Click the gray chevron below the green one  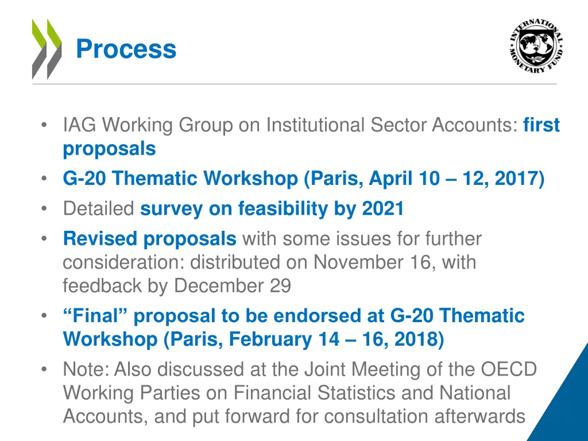pos(47,63)
